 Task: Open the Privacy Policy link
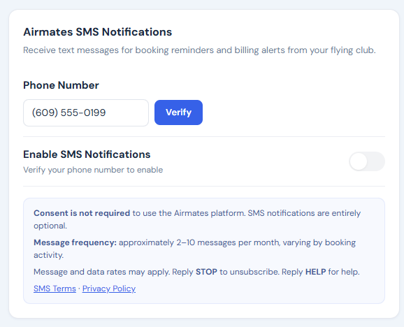[x=109, y=289]
